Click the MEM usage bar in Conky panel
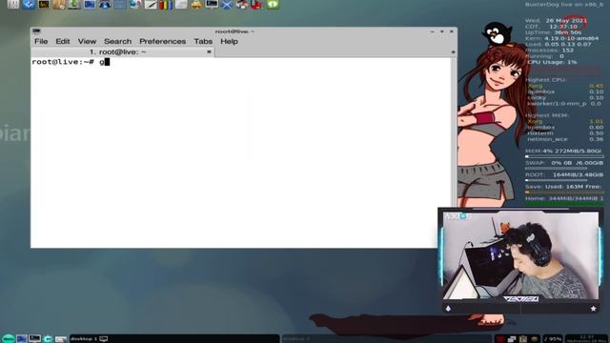The image size is (610, 343). (x=564, y=156)
